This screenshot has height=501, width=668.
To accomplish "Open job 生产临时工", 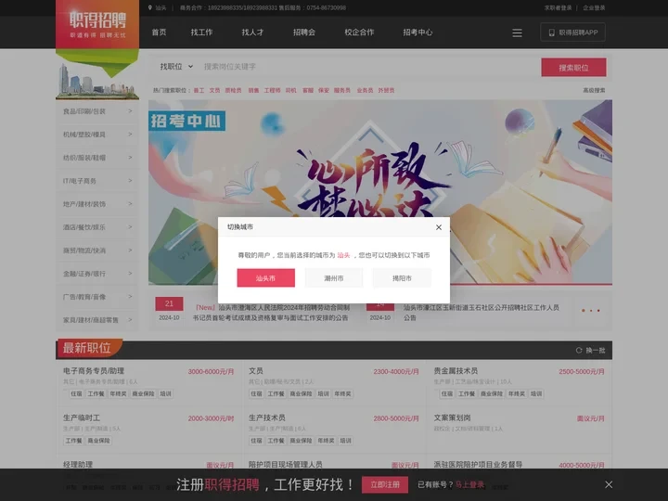I will [82, 417].
